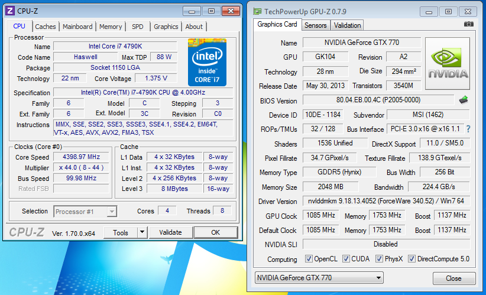486x295 pixels.
Task: Click the Core Speed value 4398.97 MHz
Action: [81, 157]
